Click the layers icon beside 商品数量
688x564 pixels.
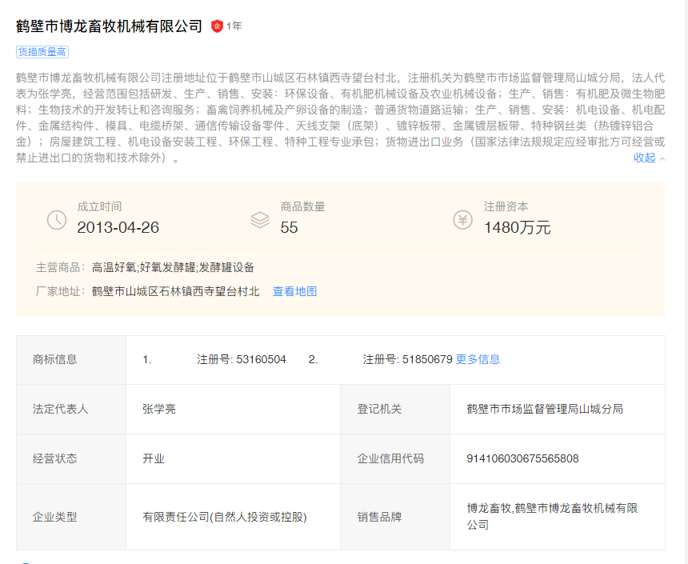[x=260, y=219]
